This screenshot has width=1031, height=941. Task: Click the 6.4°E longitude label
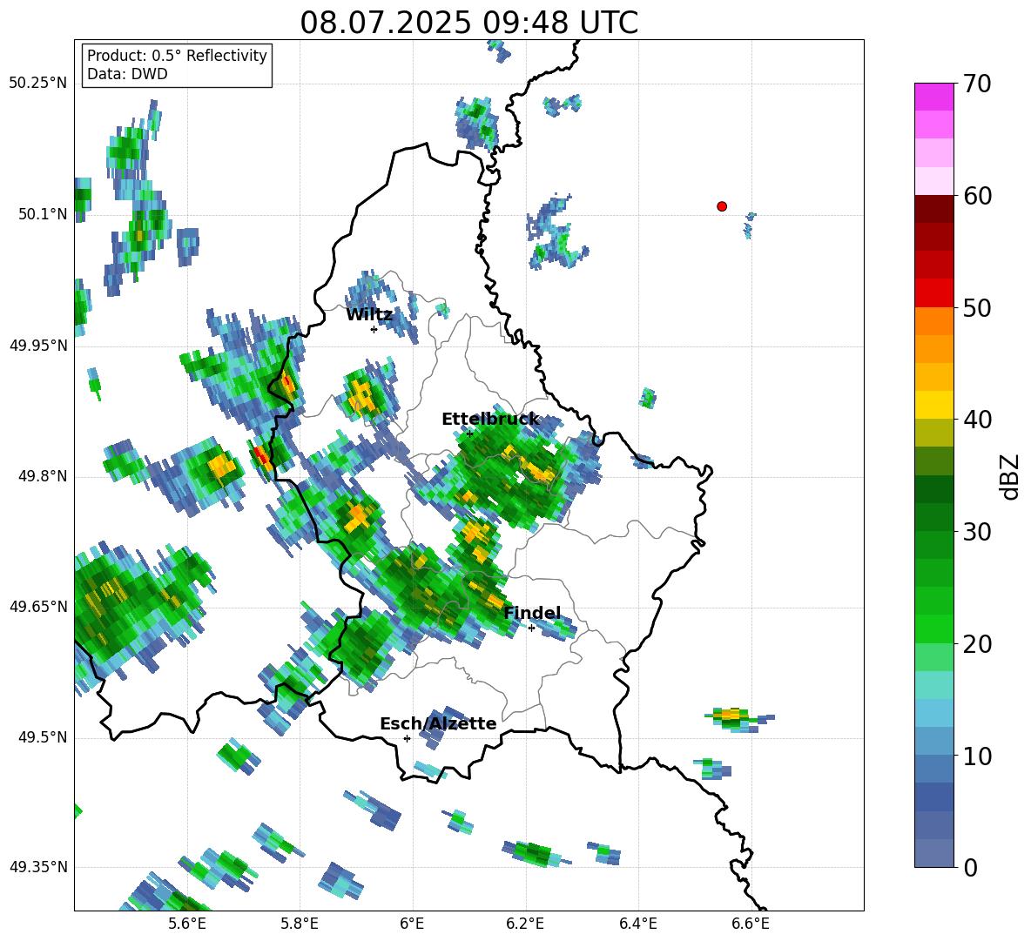pyautogui.click(x=637, y=924)
